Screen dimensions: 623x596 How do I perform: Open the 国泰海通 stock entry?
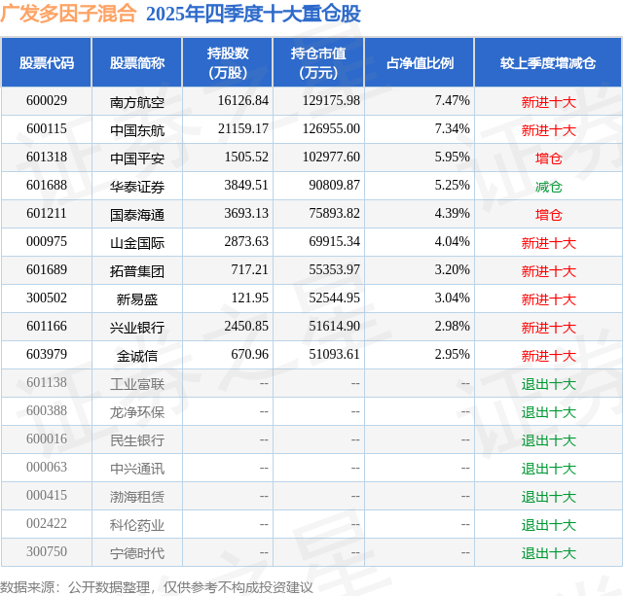[137, 215]
